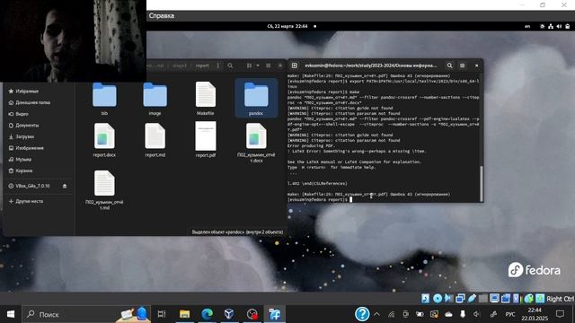Open the Windows notification center icon

560,314
